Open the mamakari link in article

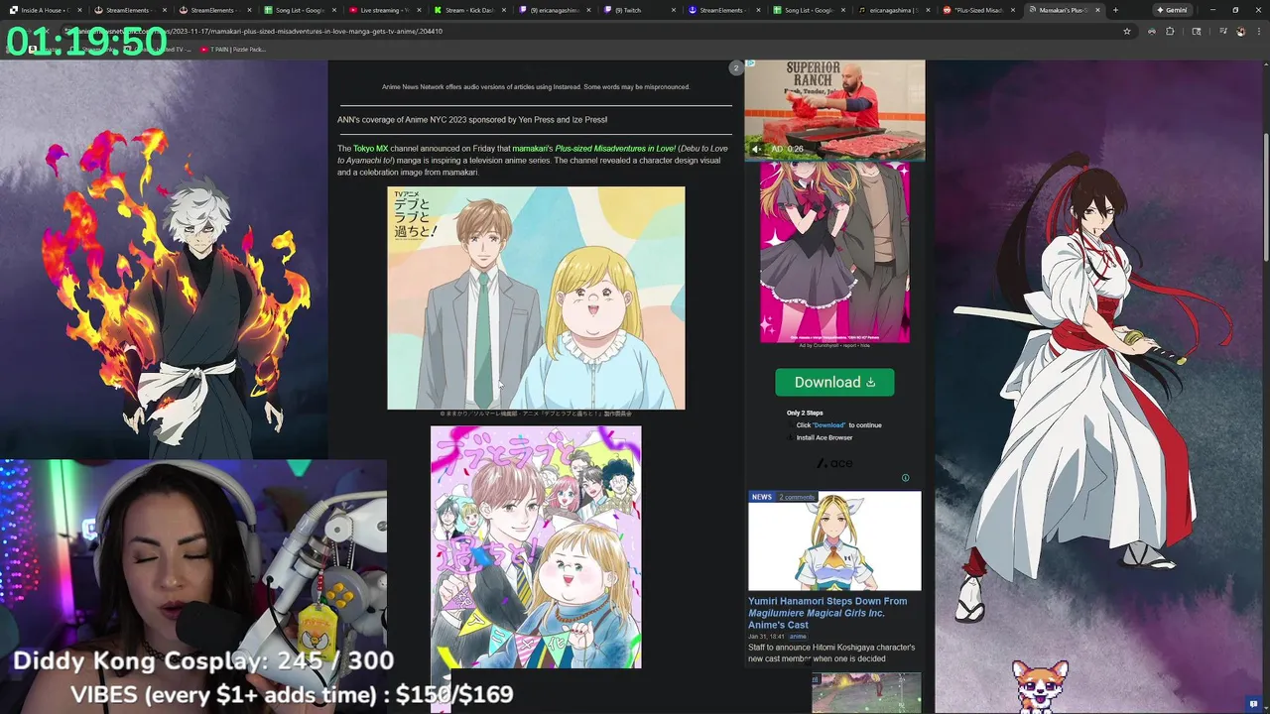[530, 149]
